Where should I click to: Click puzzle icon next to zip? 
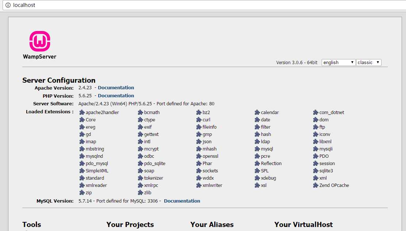(x=82, y=192)
